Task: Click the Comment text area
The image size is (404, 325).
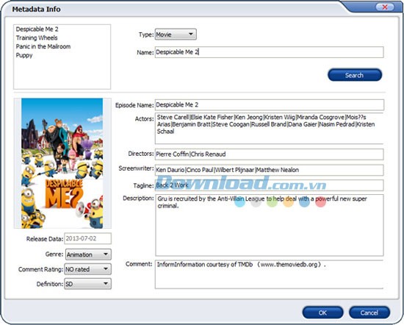Action: coord(269,274)
